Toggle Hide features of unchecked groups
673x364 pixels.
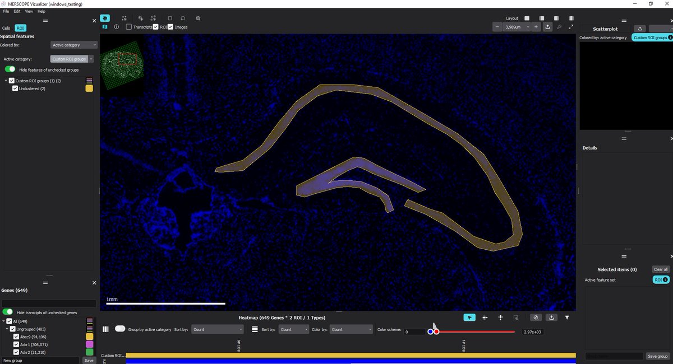pos(10,69)
